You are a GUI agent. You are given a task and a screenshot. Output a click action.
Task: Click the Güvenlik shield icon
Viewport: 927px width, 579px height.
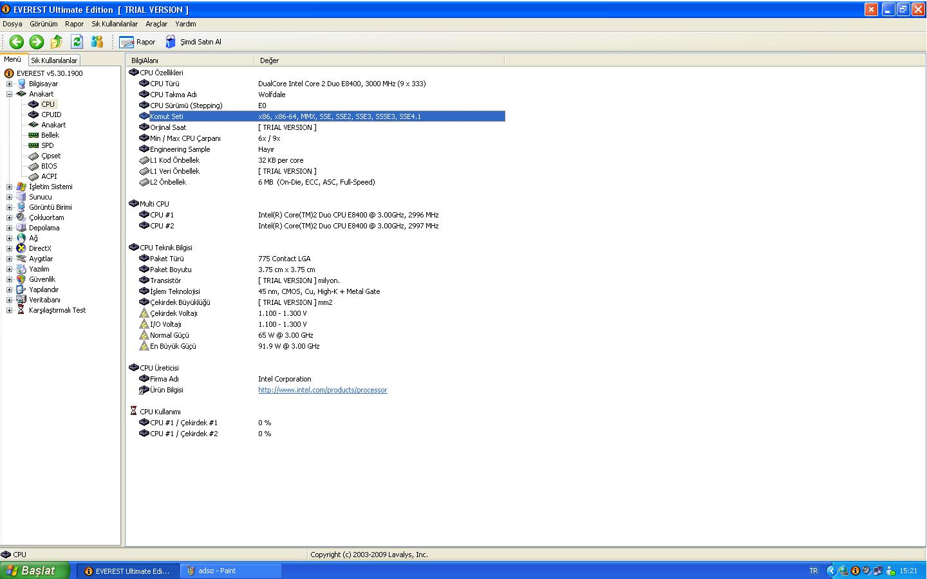(x=21, y=279)
